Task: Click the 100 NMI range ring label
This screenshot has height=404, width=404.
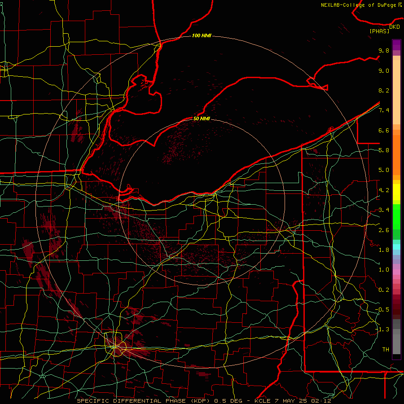Action: 202,35
